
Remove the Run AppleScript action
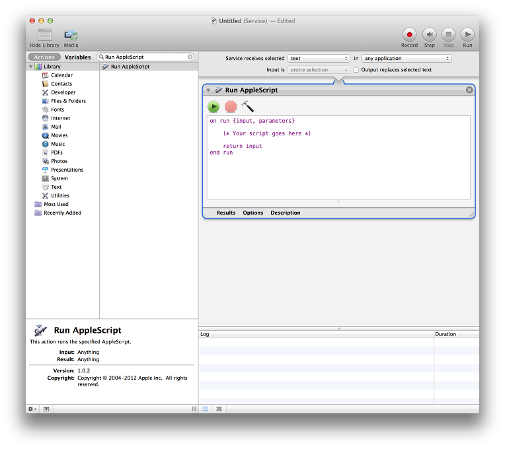pyautogui.click(x=469, y=90)
